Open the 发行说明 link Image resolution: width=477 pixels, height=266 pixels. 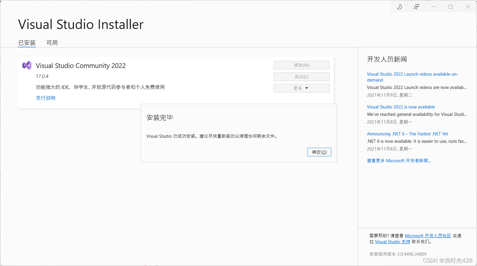tap(46, 98)
